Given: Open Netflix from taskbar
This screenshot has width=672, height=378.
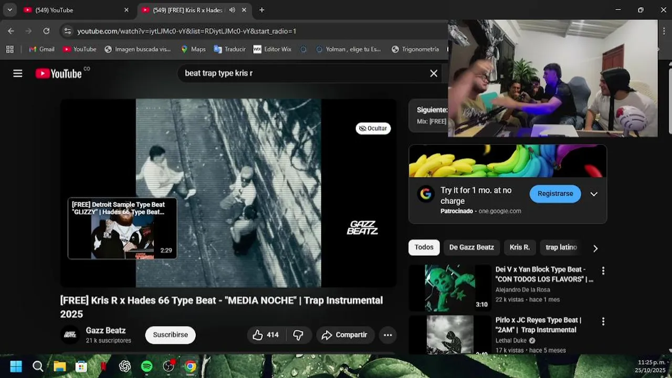Looking at the screenshot, I should pyautogui.click(x=103, y=366).
